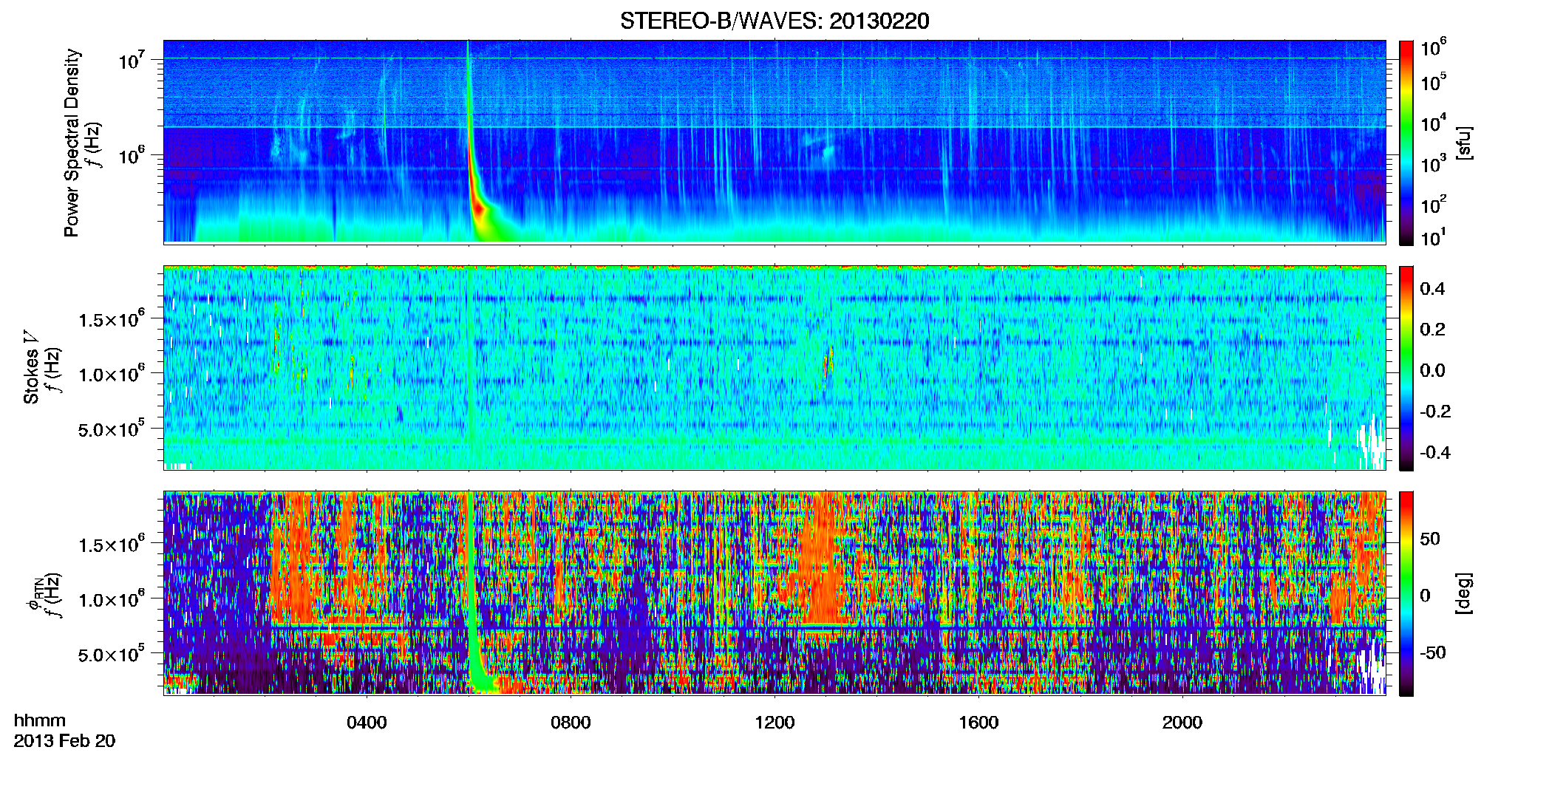
Task: Click the 50 tick on degrees colorbar
Action: (x=1430, y=538)
